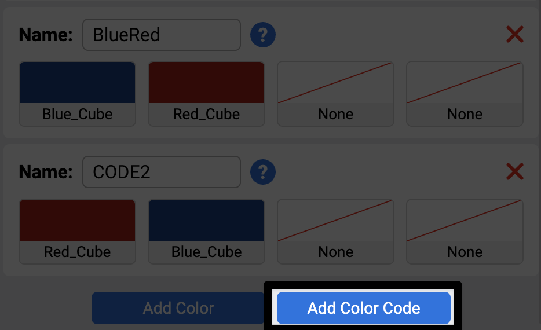Open help for the BlueRed color code
Screen dimensions: 541x330
pos(263,35)
